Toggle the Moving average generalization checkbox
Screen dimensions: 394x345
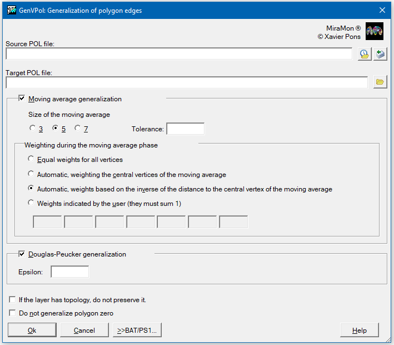click(x=22, y=98)
